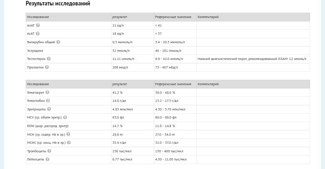Screen dimensions: 325x169
Task: Click the Эстрадиол row label
Action: (35, 50)
